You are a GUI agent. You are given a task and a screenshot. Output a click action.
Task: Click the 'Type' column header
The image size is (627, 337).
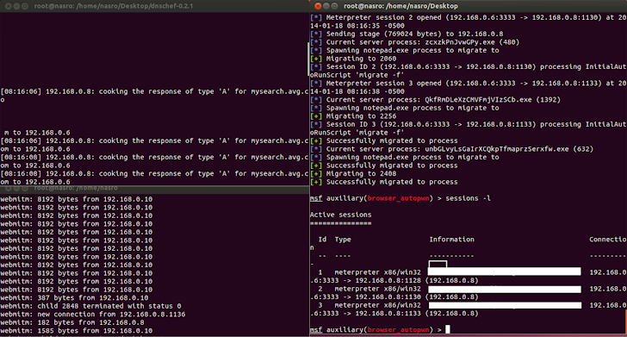[343, 240]
